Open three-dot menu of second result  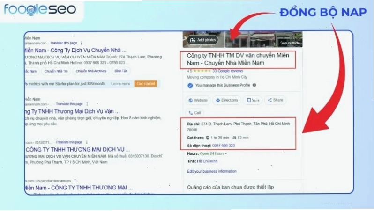coord(87,104)
